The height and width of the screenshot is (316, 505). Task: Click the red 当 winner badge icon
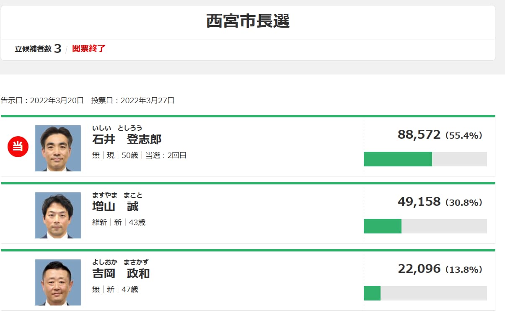(x=18, y=147)
